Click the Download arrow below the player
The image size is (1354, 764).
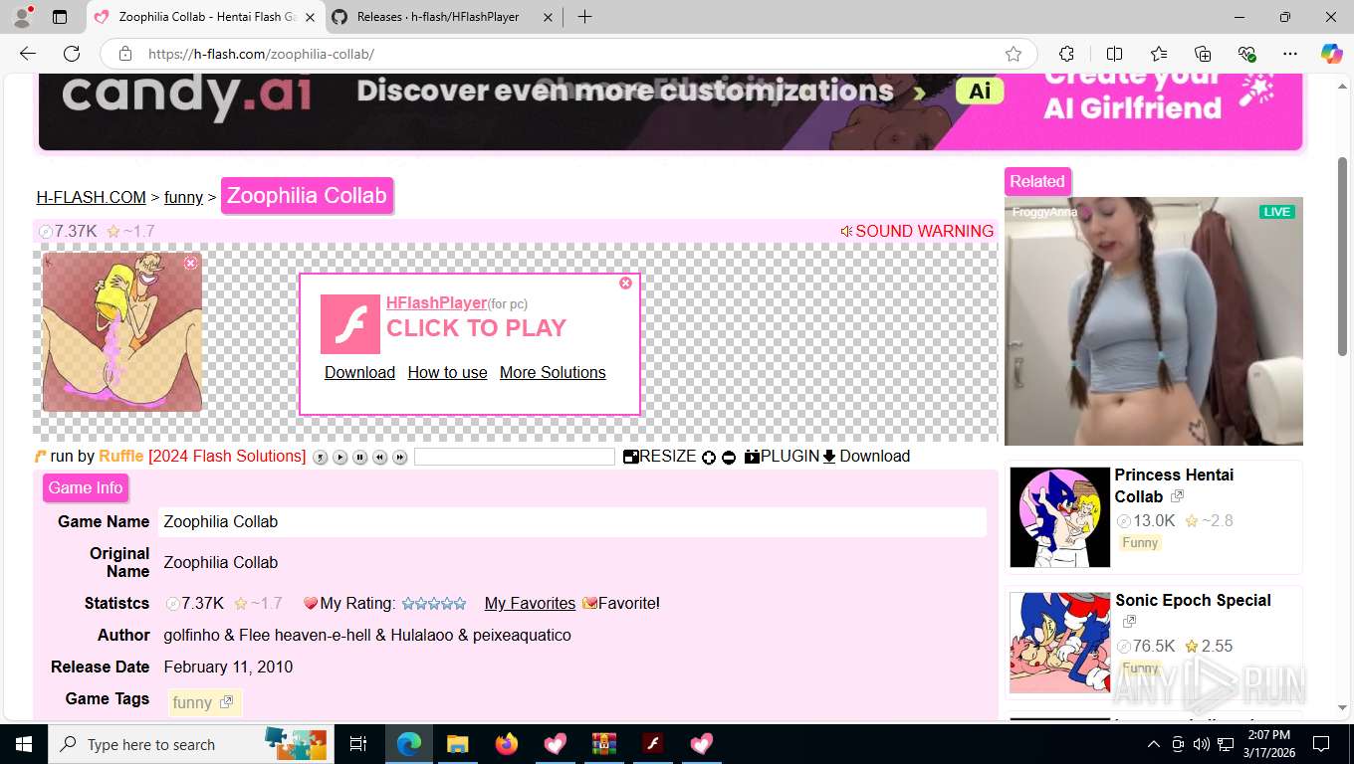tap(829, 457)
